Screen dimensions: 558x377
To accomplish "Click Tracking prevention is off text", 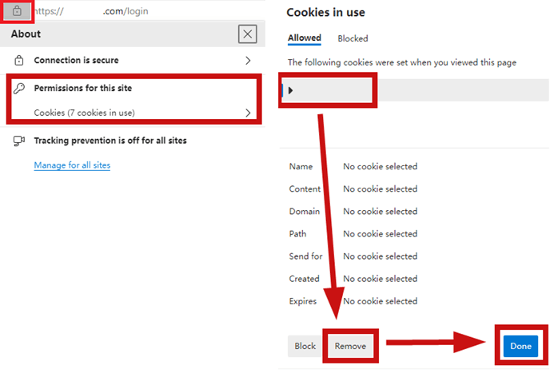I will 110,141.
